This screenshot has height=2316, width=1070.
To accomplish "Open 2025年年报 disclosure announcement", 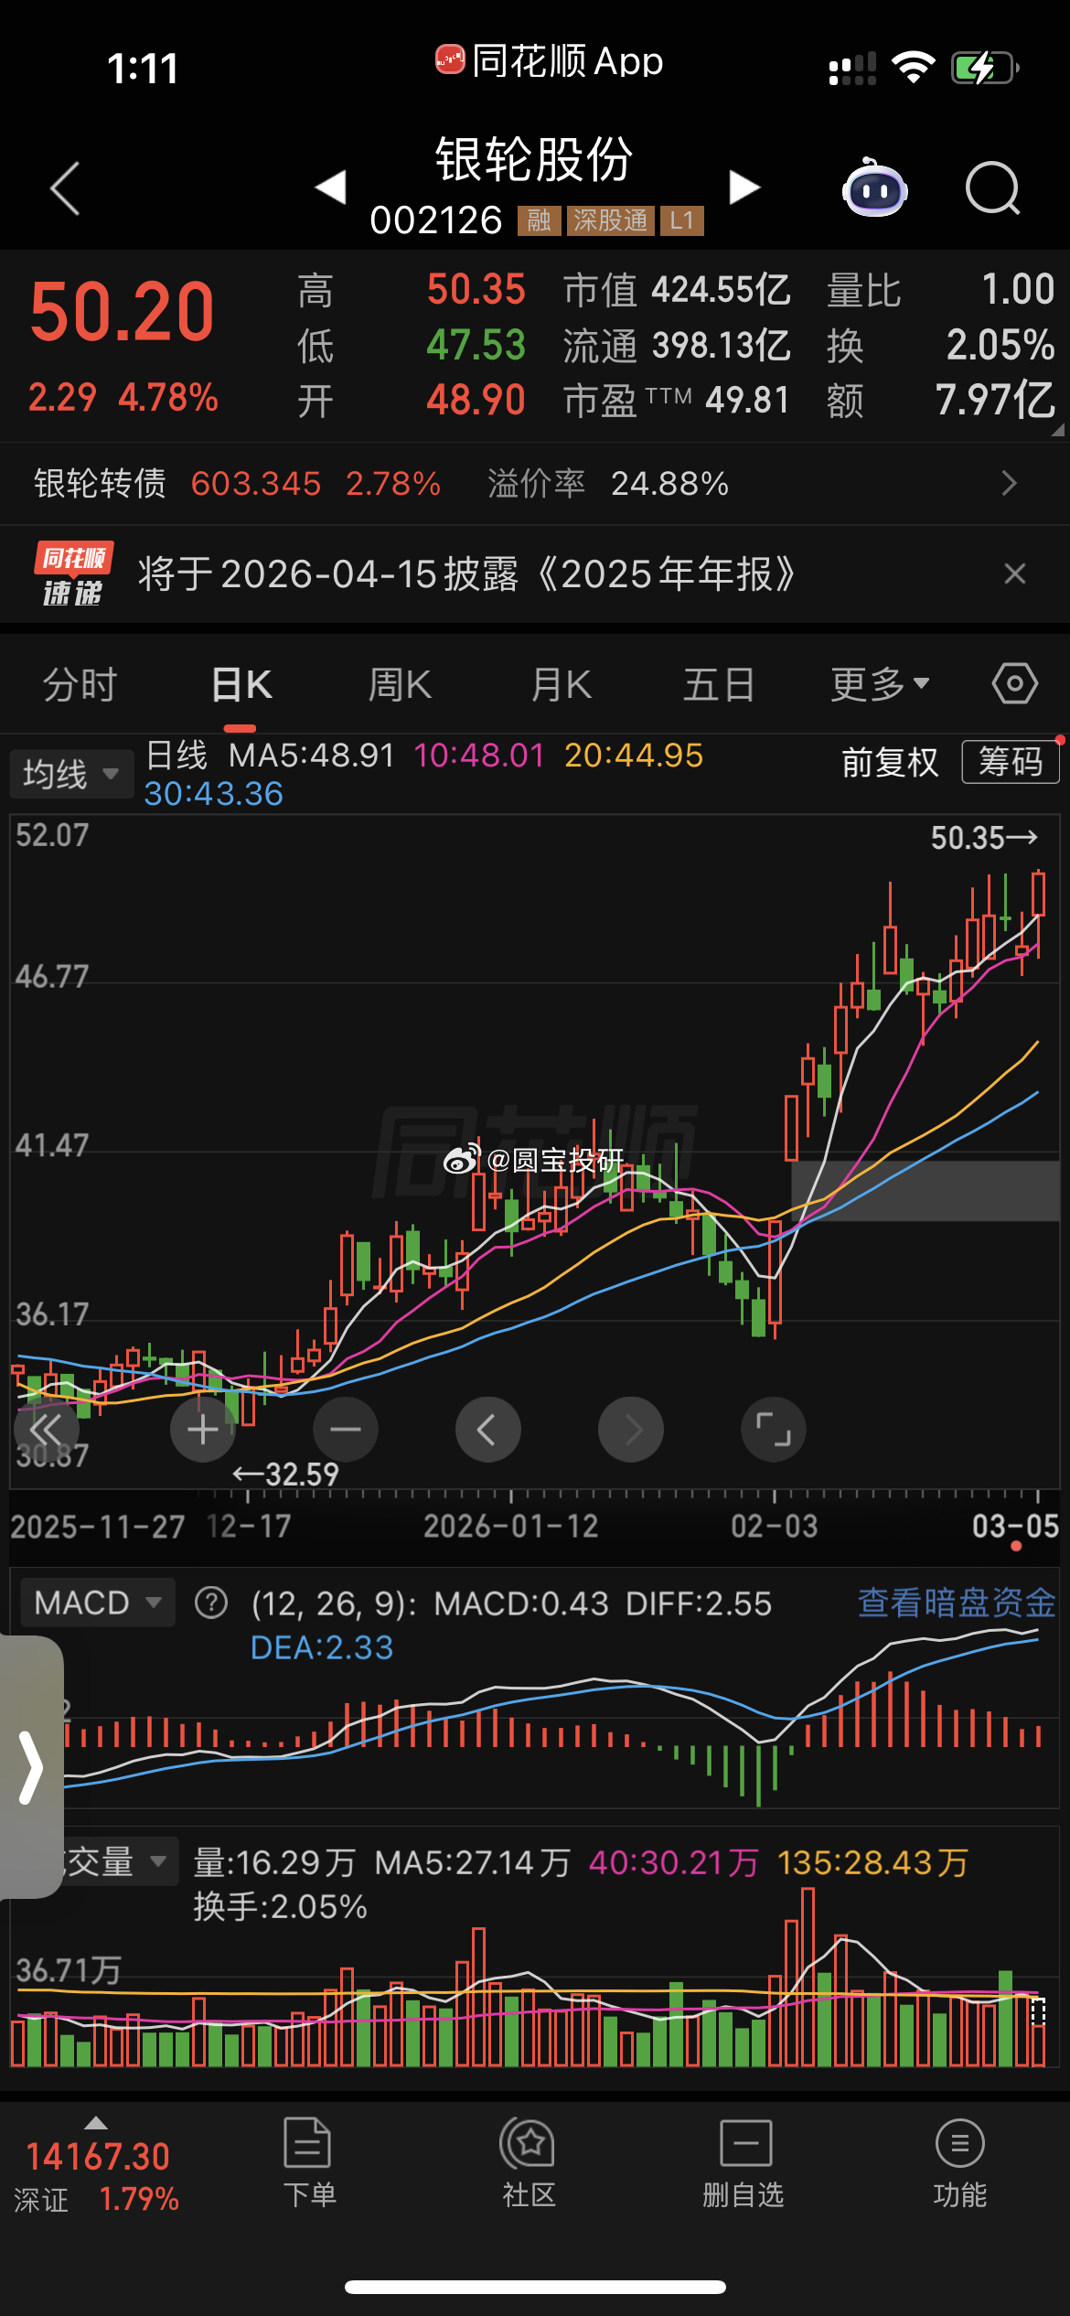I will pos(467,574).
